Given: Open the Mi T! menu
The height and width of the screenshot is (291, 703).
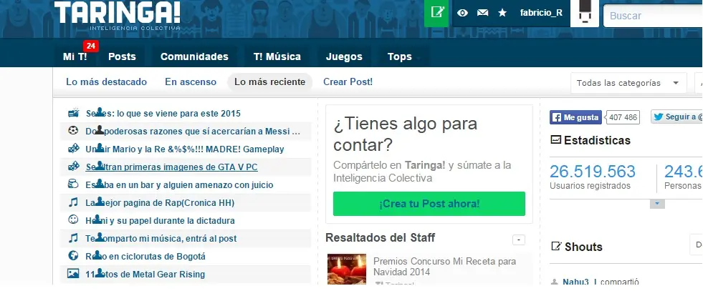Looking at the screenshot, I should click(75, 56).
